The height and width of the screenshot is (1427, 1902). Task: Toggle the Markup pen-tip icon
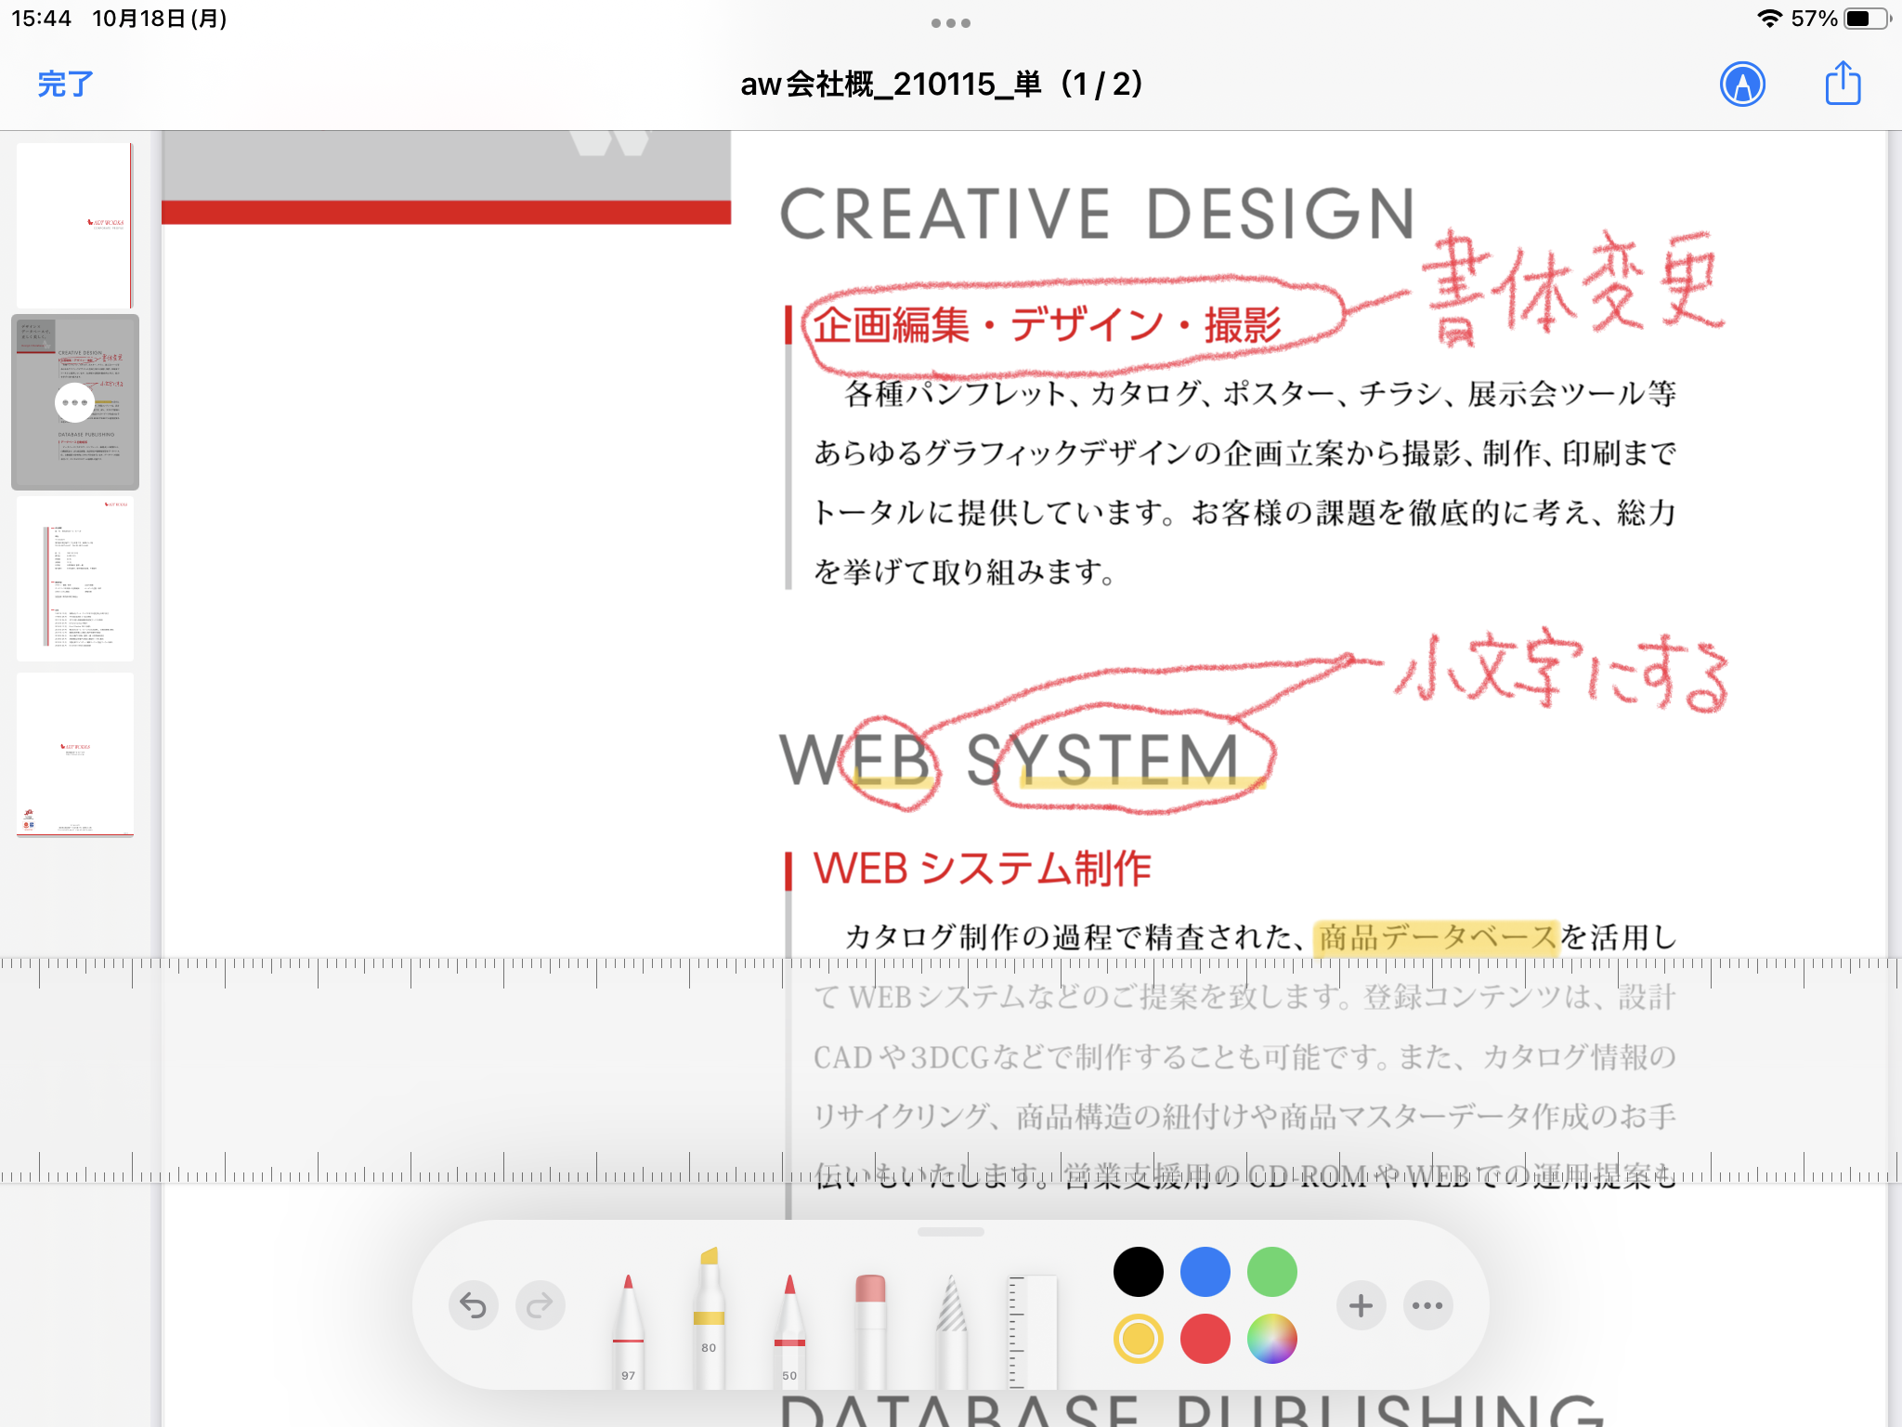1742,85
